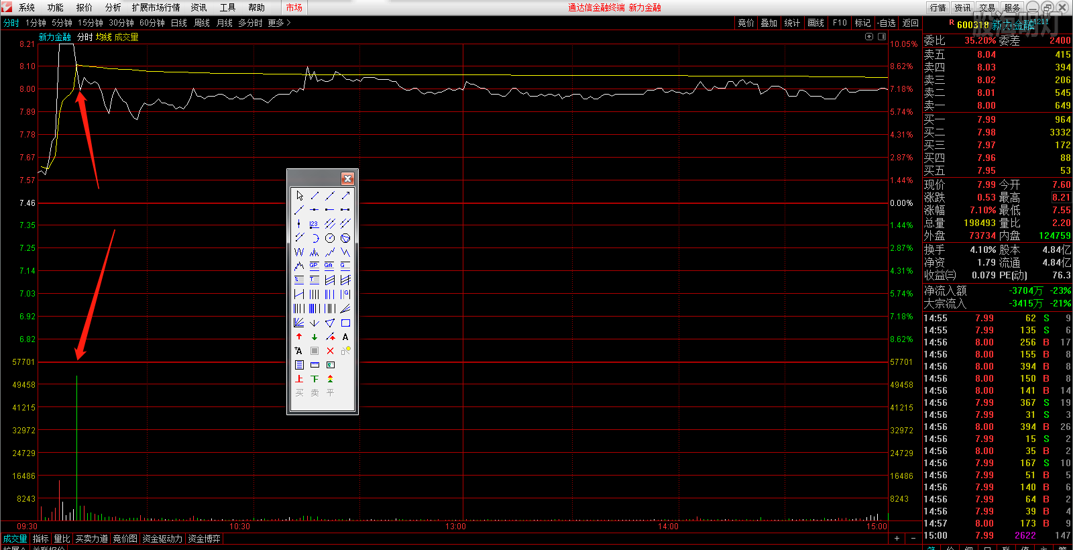Close the drawing tools palette
This screenshot has height=550, width=1073.
[347, 178]
